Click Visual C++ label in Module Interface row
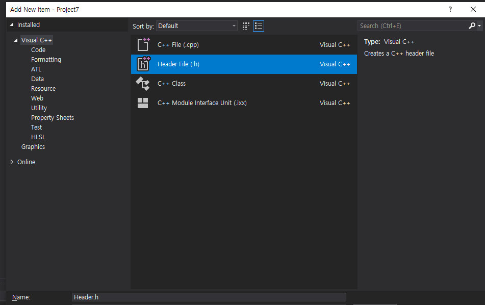The height and width of the screenshot is (305, 485). [335, 103]
